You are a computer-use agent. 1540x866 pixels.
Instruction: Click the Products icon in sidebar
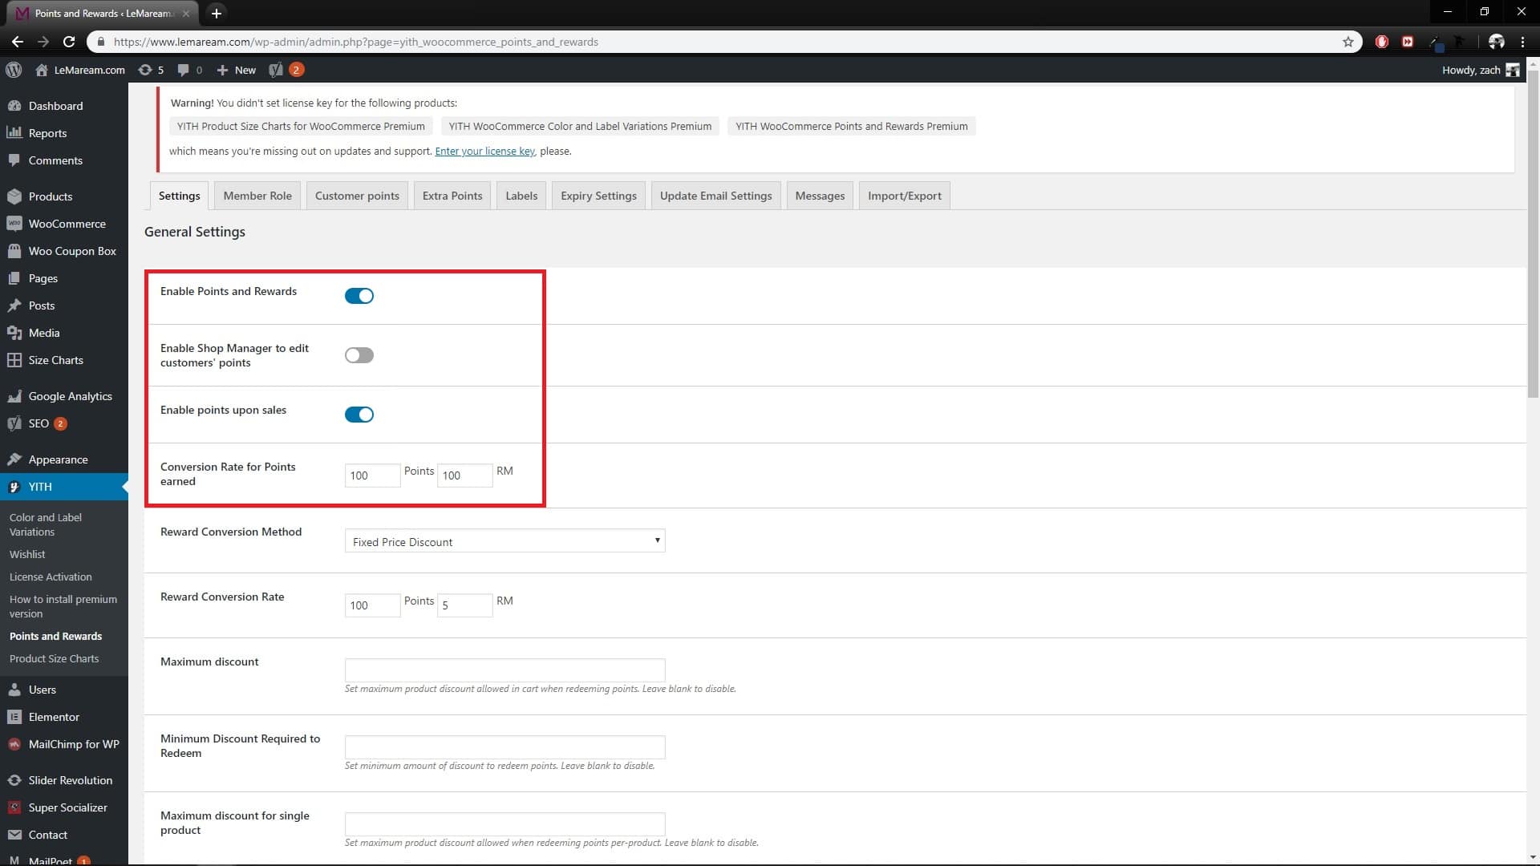click(x=14, y=196)
